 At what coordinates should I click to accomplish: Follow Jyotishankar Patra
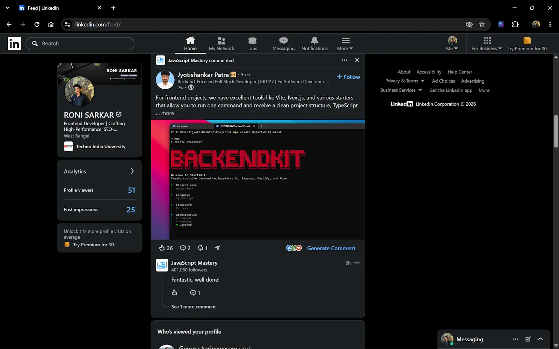(348, 77)
